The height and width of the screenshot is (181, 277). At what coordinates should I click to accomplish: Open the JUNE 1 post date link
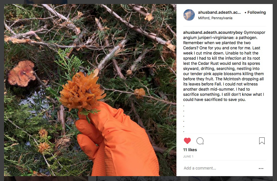pyautogui.click(x=188, y=157)
